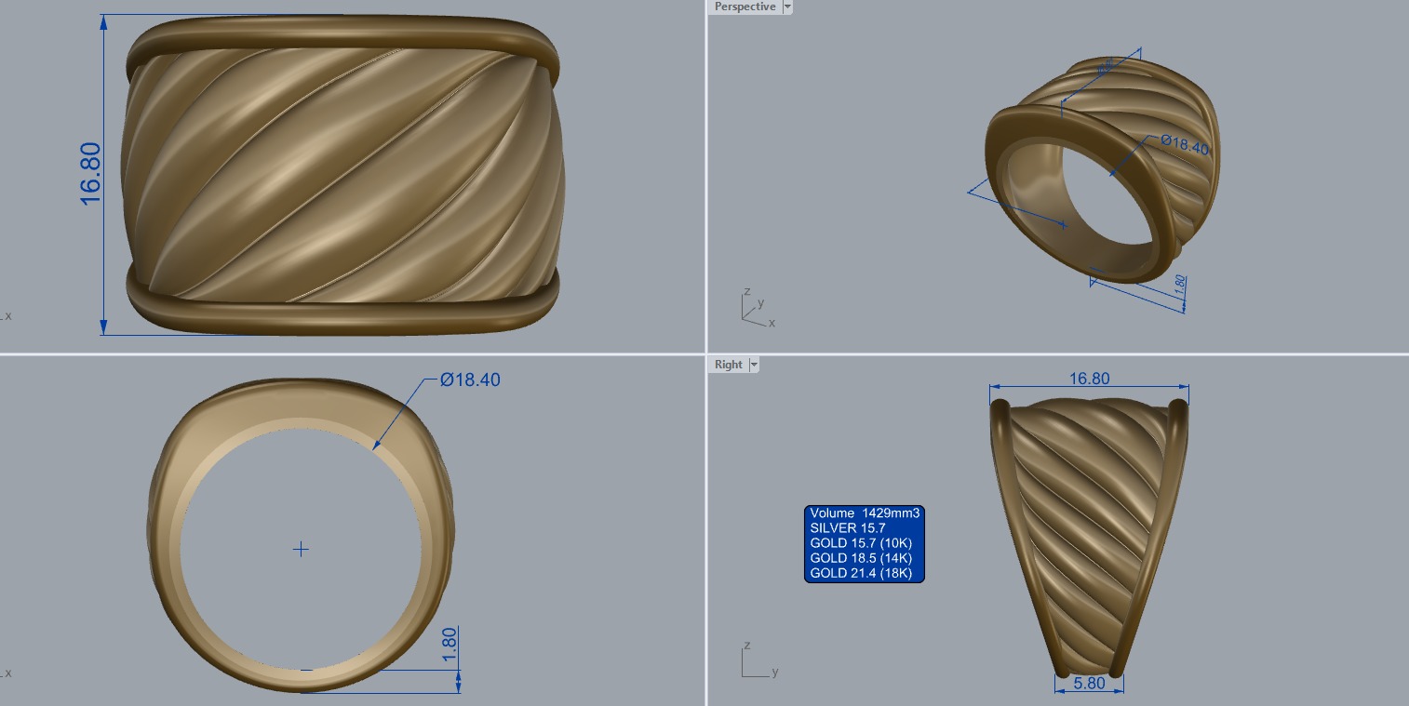This screenshot has width=1409, height=706.
Task: Select the 5.80 dimension text
Action: click(x=1088, y=684)
